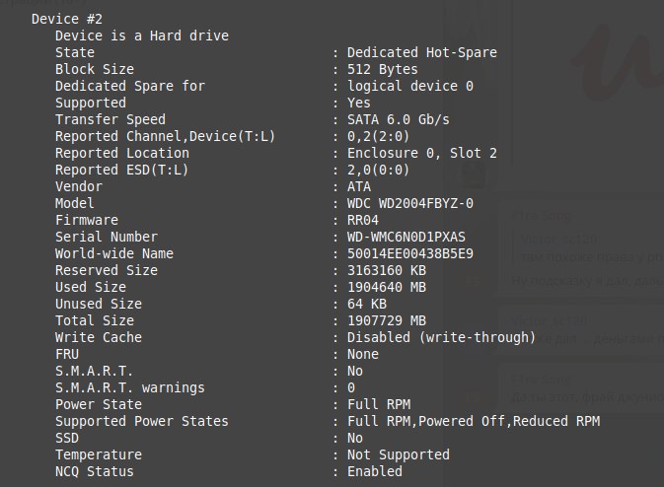This screenshot has height=487, width=664.
Task: Click the "Dedicated Hot-Spare" state value
Action: (x=422, y=52)
